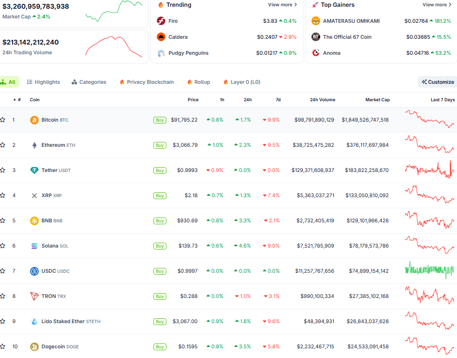Click the Buy button for Bitcoin
This screenshot has width=457, height=358.
pyautogui.click(x=160, y=120)
